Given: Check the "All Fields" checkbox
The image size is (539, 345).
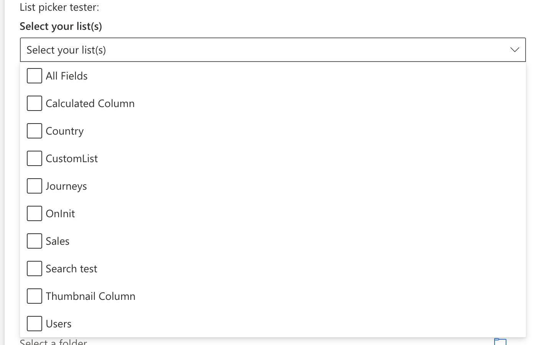Looking at the screenshot, I should tap(34, 75).
